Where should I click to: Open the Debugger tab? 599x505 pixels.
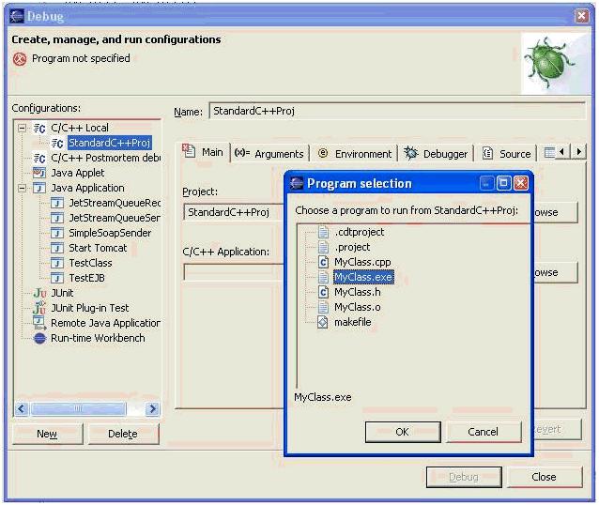click(436, 153)
